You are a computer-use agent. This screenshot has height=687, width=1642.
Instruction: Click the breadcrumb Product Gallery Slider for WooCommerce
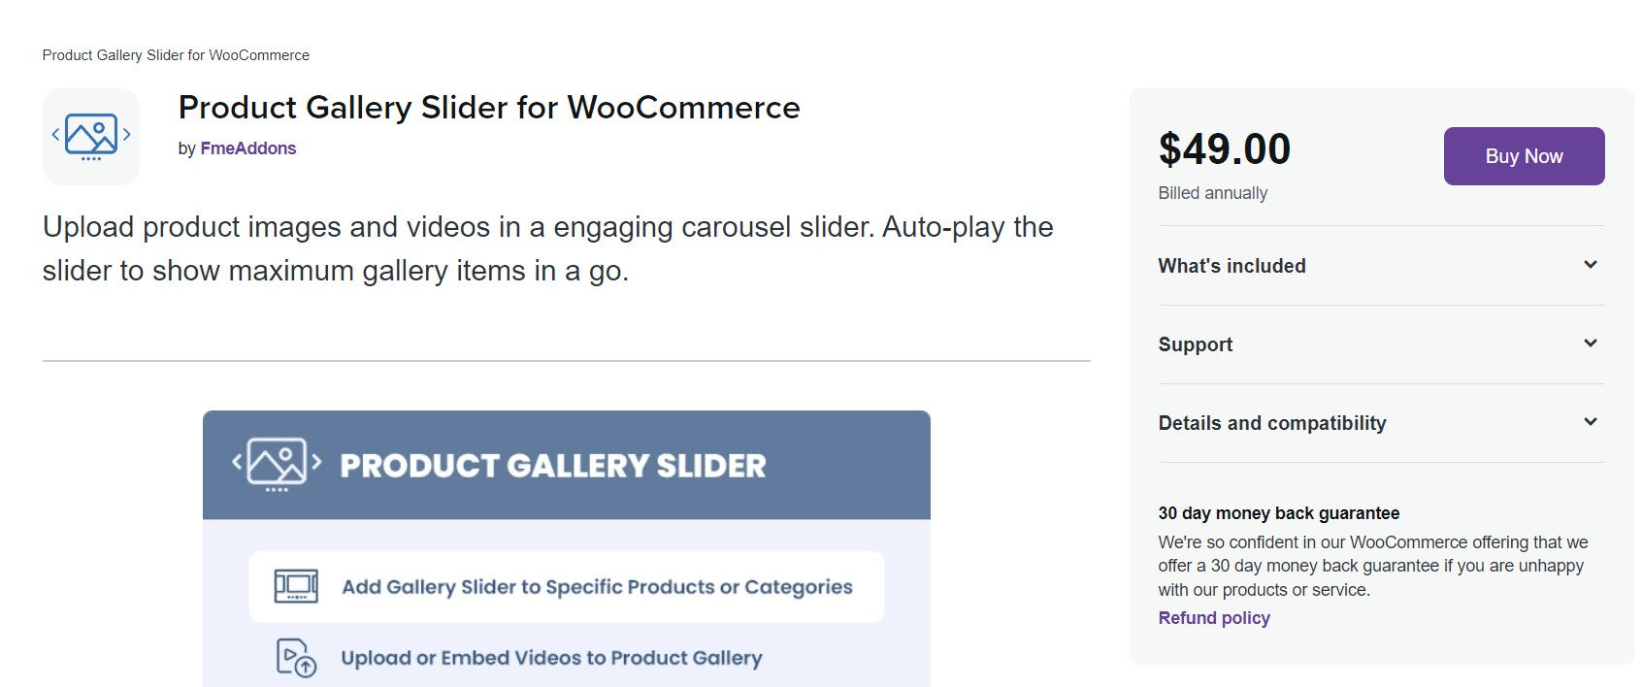pyautogui.click(x=176, y=55)
